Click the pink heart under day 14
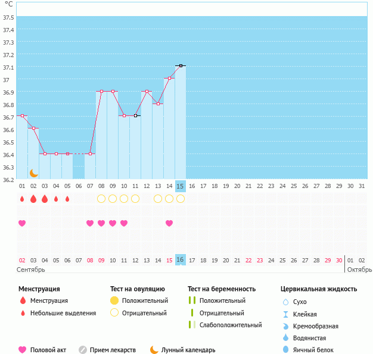Image resolution: width=373 pixels, height=354 pixels. point(169,223)
